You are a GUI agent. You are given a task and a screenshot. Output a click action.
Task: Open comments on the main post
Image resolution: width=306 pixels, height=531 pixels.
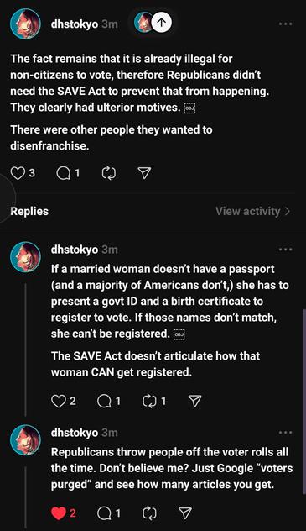tap(63, 173)
